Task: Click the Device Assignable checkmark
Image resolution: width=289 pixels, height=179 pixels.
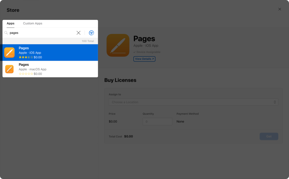Action: click(134, 52)
